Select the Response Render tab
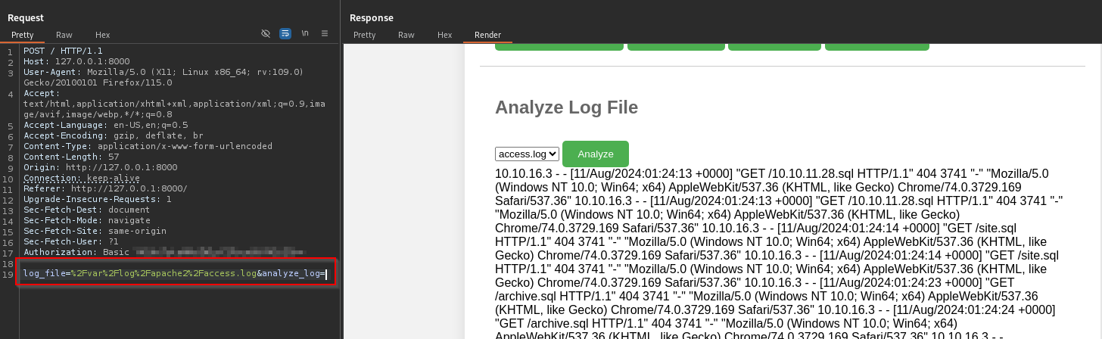 487,35
